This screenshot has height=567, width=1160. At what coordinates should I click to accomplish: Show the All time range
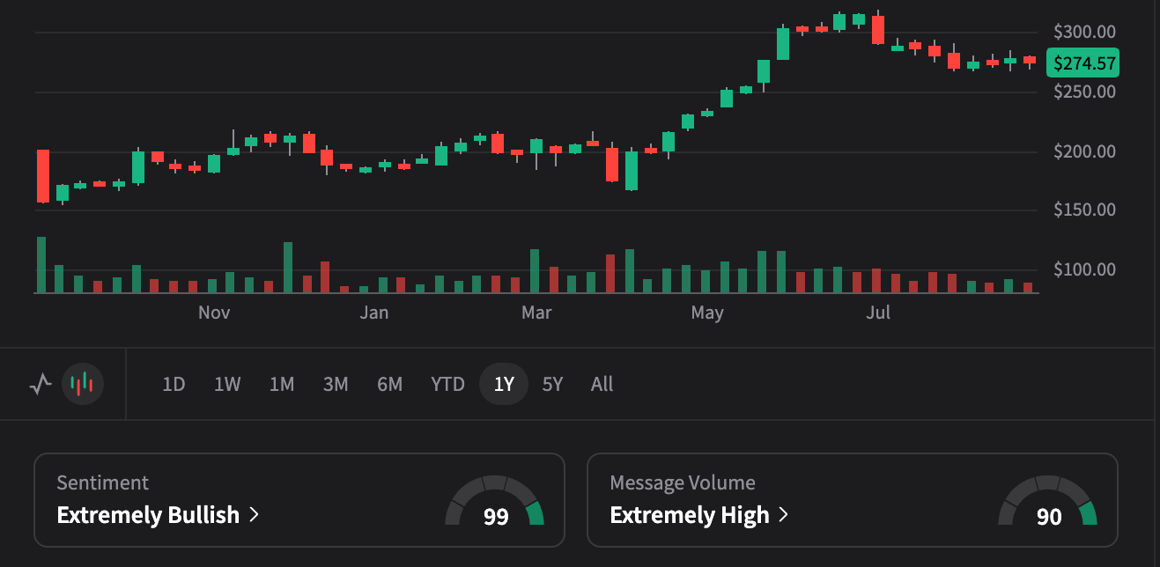[602, 385]
